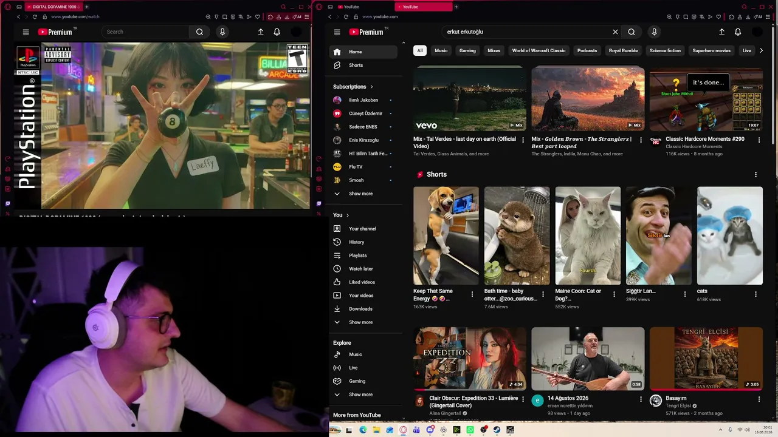Viewport: 778px width, 437px height.
Task: Open more options for the Shorts shelf
Action: pyautogui.click(x=756, y=175)
